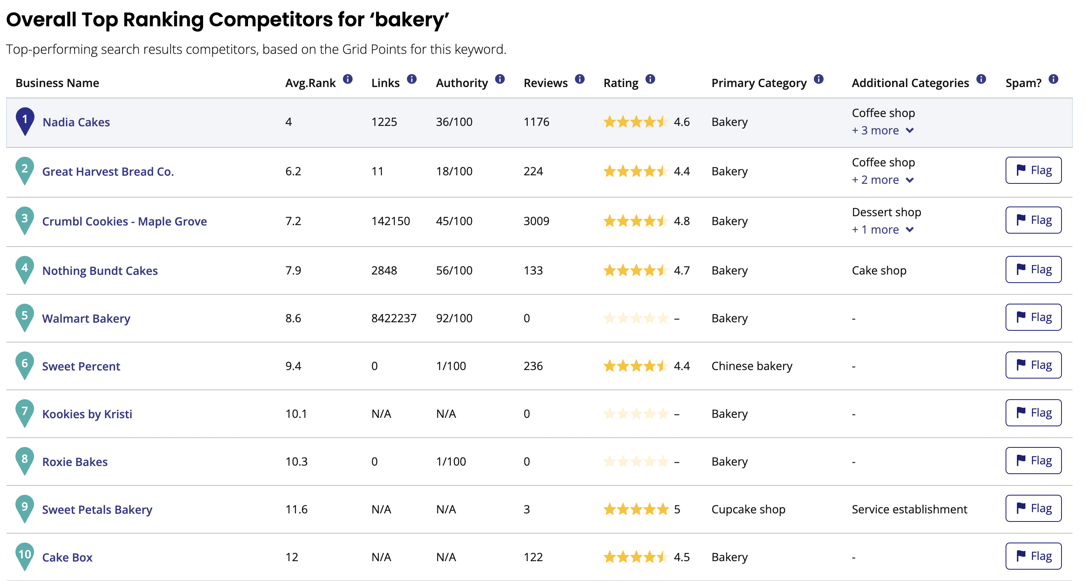Flag Walmart Bakery as spam
The height and width of the screenshot is (581, 1085).
1033,317
